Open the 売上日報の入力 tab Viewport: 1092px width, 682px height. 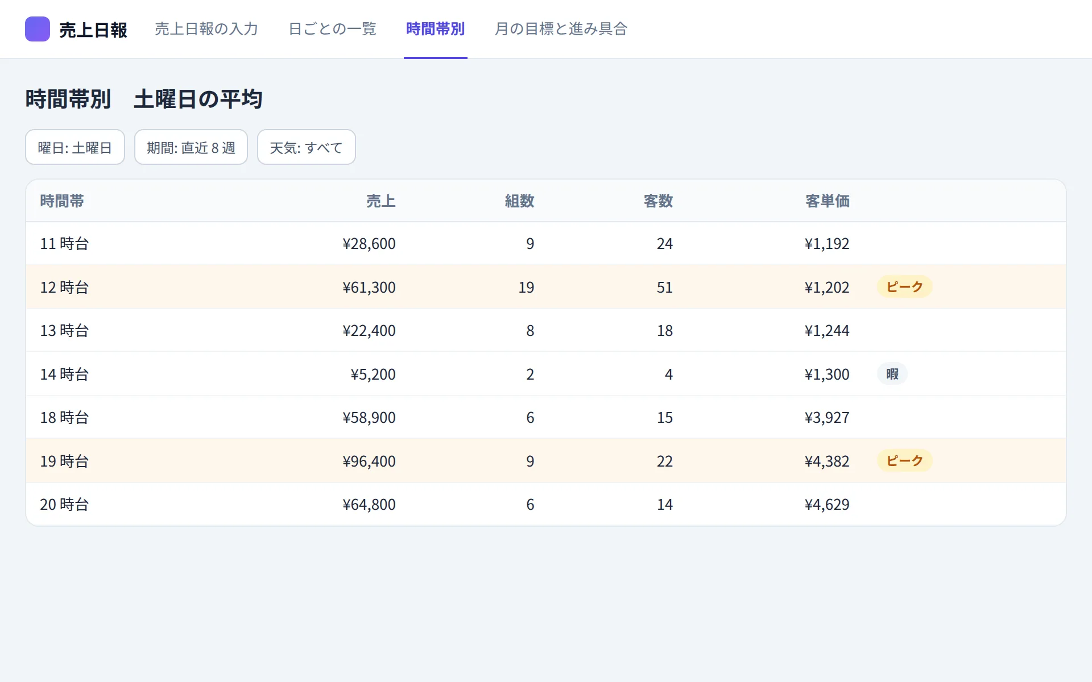pyautogui.click(x=206, y=29)
